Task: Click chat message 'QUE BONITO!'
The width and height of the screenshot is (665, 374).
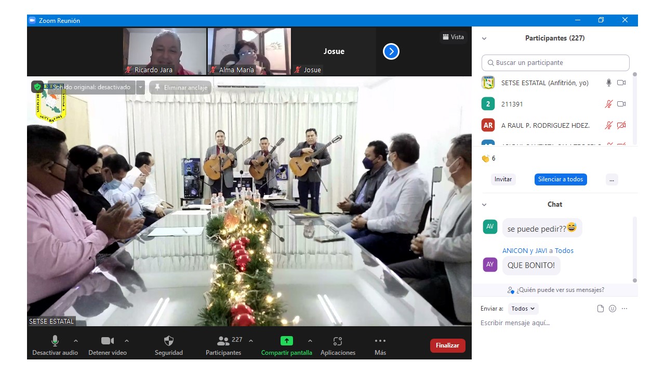Action: click(x=531, y=265)
